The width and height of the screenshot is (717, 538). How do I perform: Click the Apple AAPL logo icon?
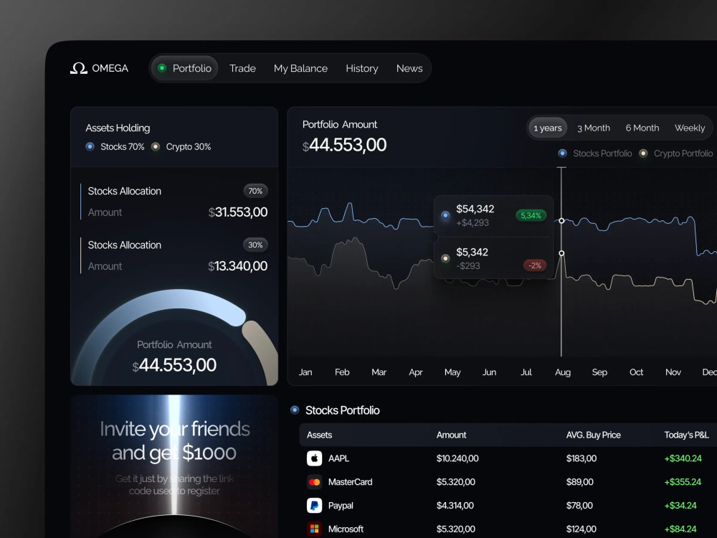coord(314,458)
